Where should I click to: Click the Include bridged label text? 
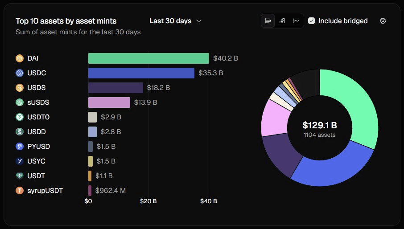[343, 21]
